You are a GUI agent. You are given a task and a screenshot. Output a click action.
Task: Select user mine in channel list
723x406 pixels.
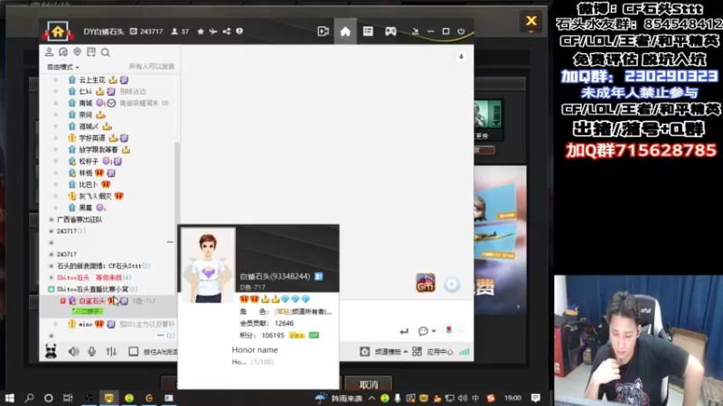coord(85,324)
